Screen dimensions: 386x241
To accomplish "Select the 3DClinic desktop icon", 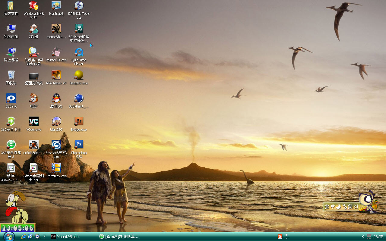I will pos(11,101).
